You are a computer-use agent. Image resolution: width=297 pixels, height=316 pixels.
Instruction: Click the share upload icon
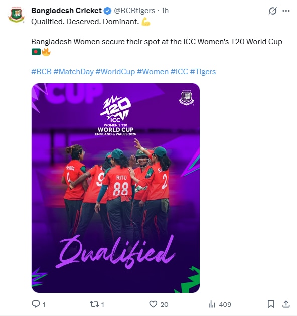pyautogui.click(x=286, y=304)
